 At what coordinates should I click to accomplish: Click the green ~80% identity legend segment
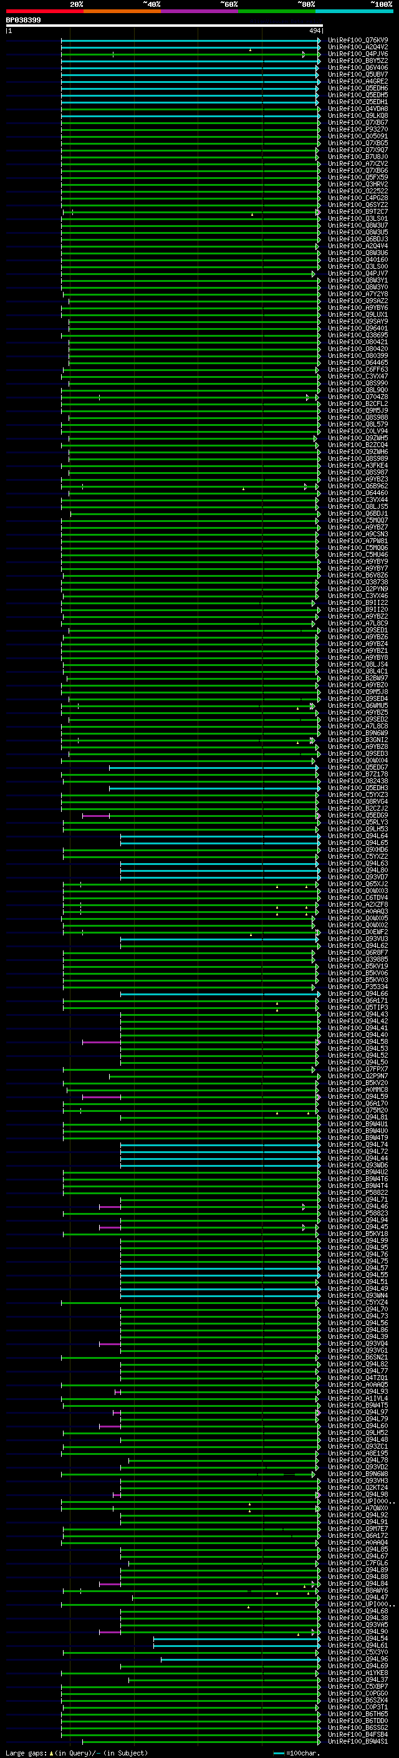click(277, 11)
